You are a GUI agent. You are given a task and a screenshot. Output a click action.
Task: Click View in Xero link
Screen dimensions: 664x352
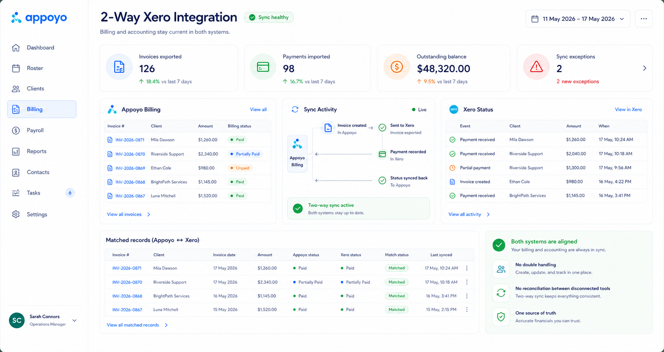[x=628, y=109]
